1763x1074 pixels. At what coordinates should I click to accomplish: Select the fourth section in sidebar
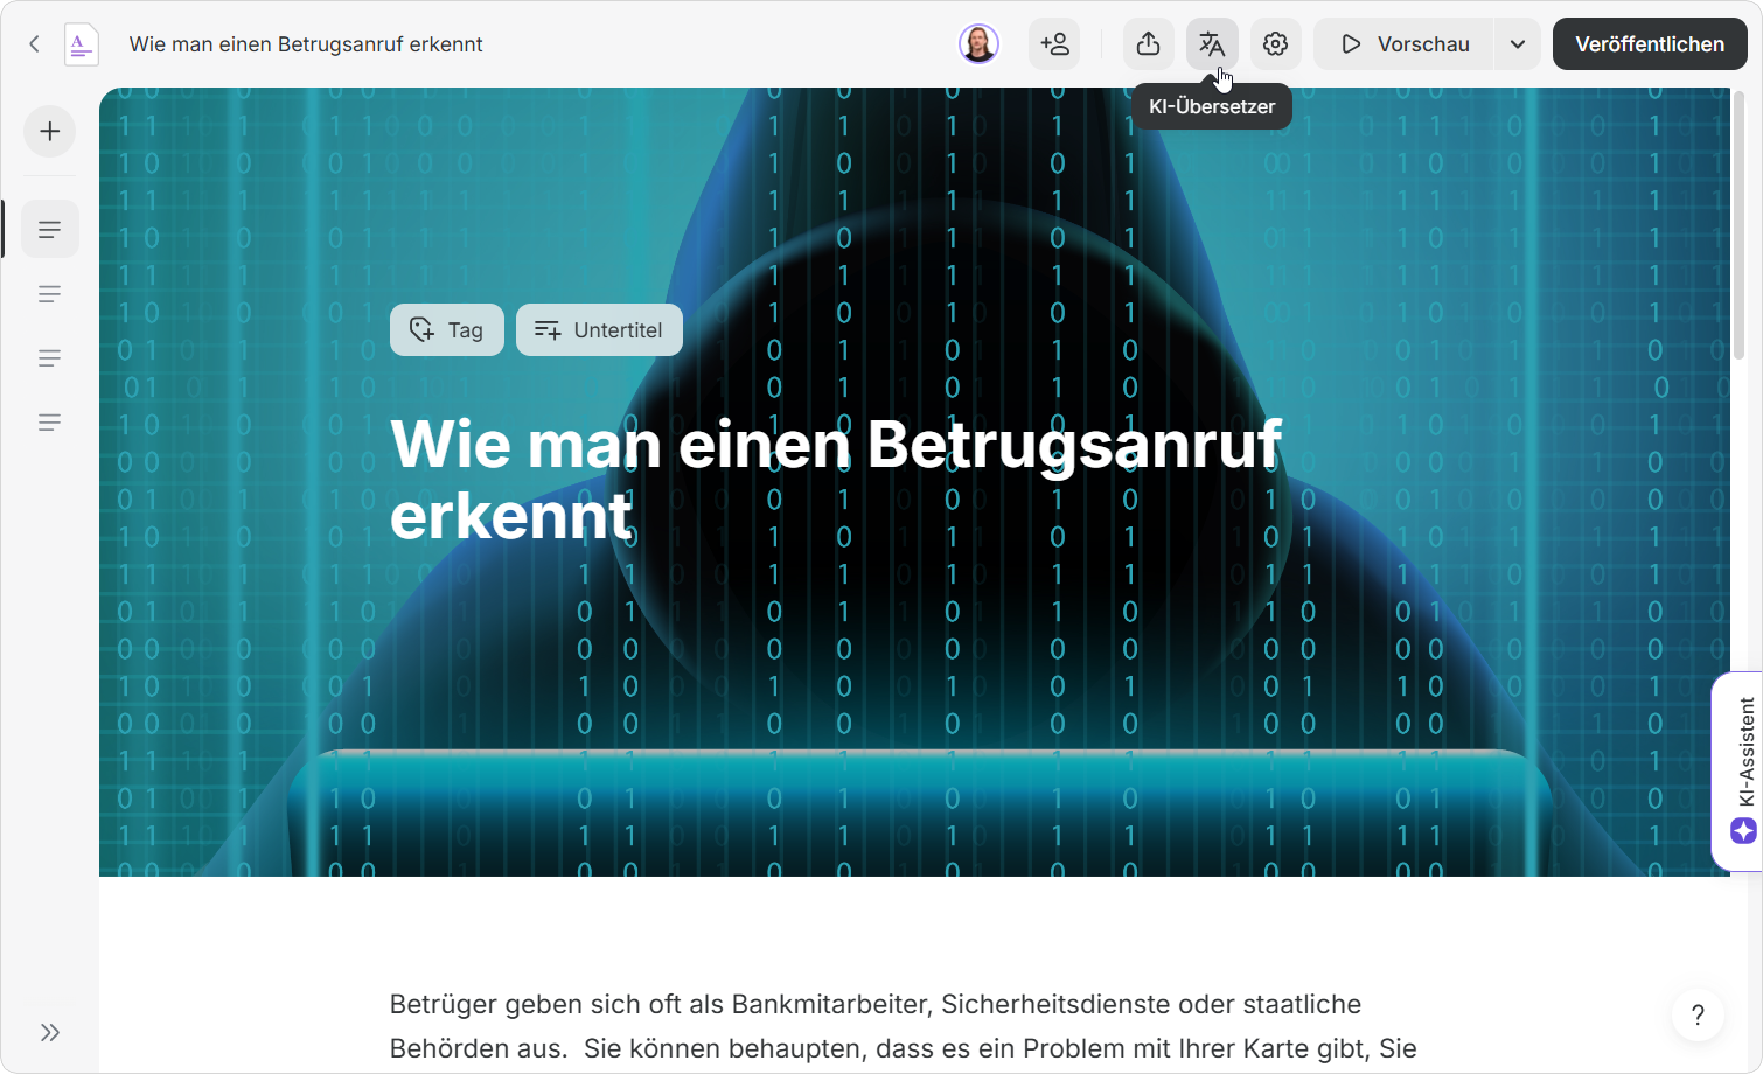[x=50, y=421]
